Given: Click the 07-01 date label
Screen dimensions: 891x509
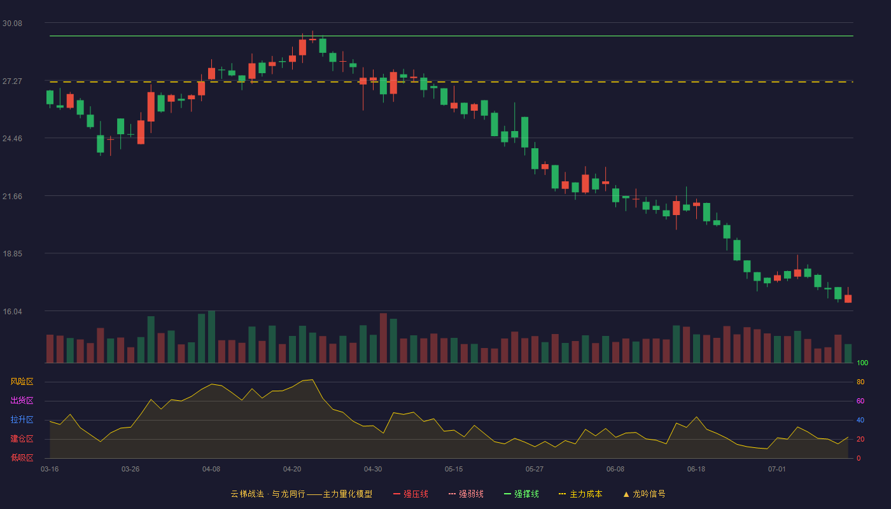Looking at the screenshot, I should point(777,469).
